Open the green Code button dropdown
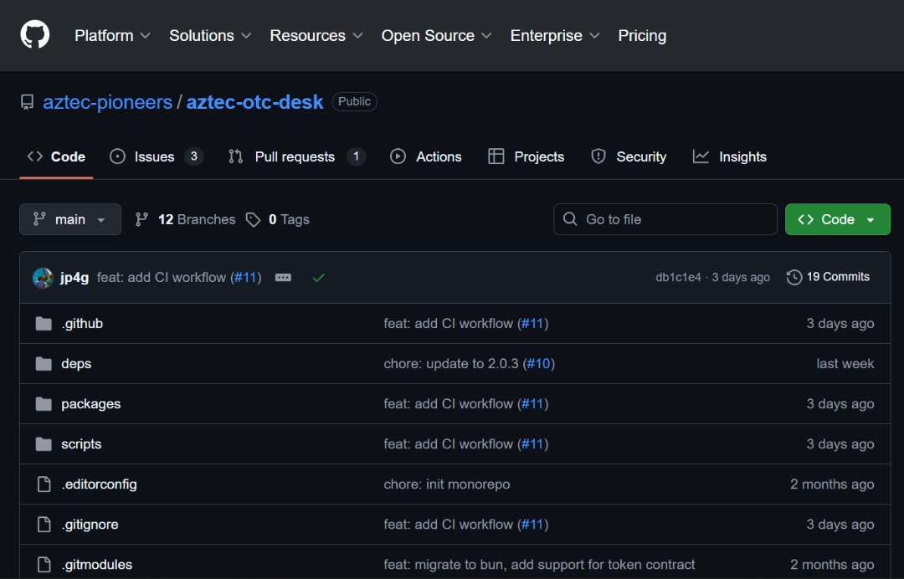This screenshot has height=579, width=904. click(838, 219)
